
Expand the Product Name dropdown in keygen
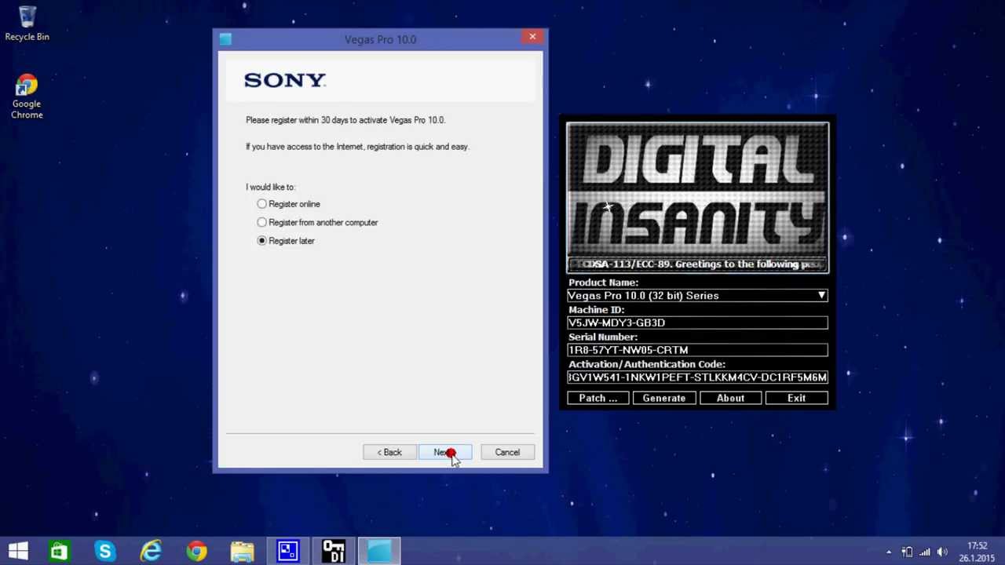pyautogui.click(x=821, y=296)
